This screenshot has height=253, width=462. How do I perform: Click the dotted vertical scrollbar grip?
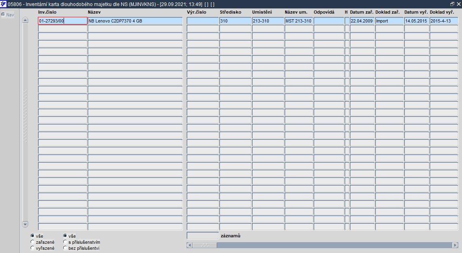tap(25, 116)
